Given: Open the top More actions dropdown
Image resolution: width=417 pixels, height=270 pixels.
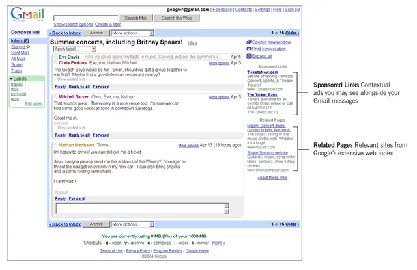Looking at the screenshot, I should point(133,33).
